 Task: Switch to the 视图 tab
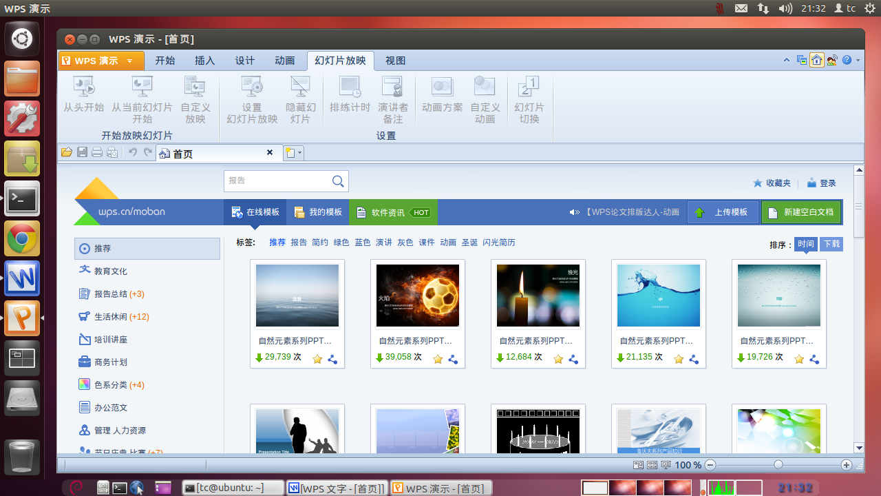(396, 61)
